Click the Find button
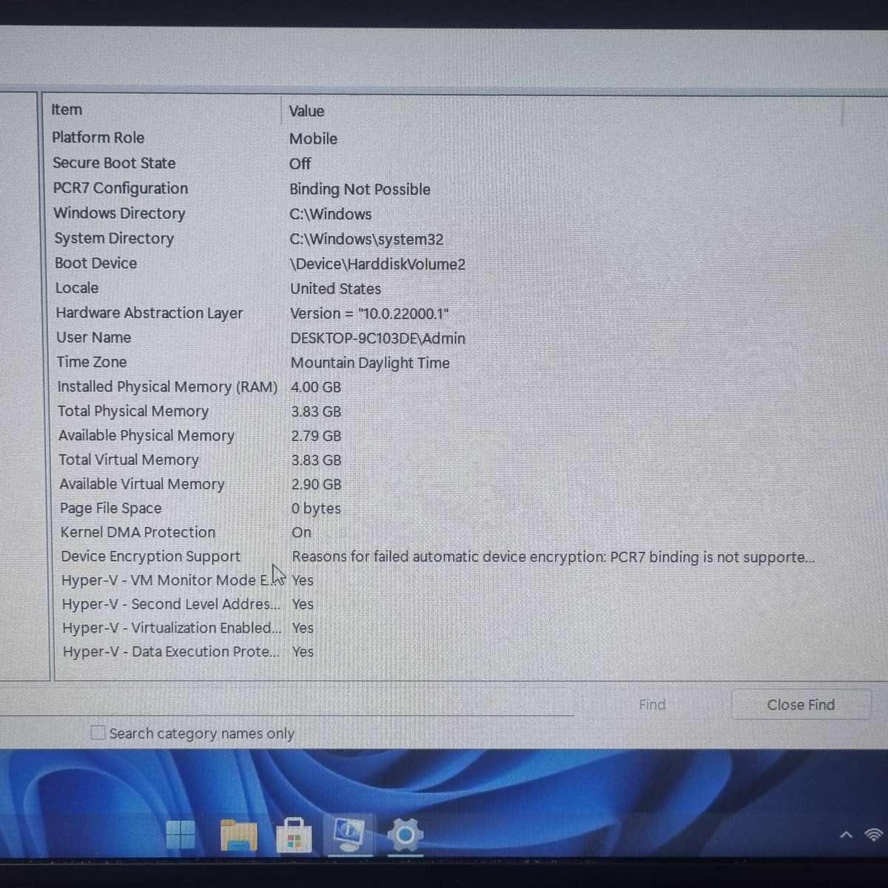The width and height of the screenshot is (888, 888). tap(652, 704)
